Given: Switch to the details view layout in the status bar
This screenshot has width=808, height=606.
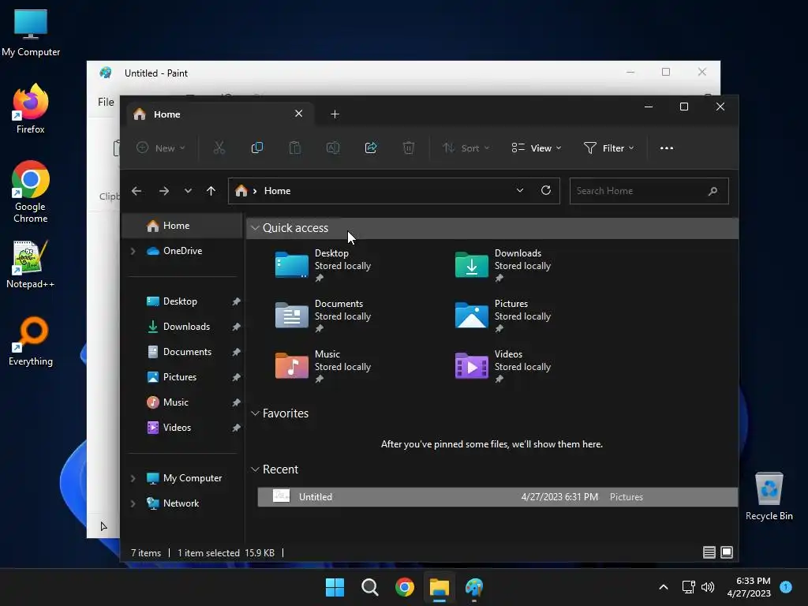Looking at the screenshot, I should (x=709, y=552).
